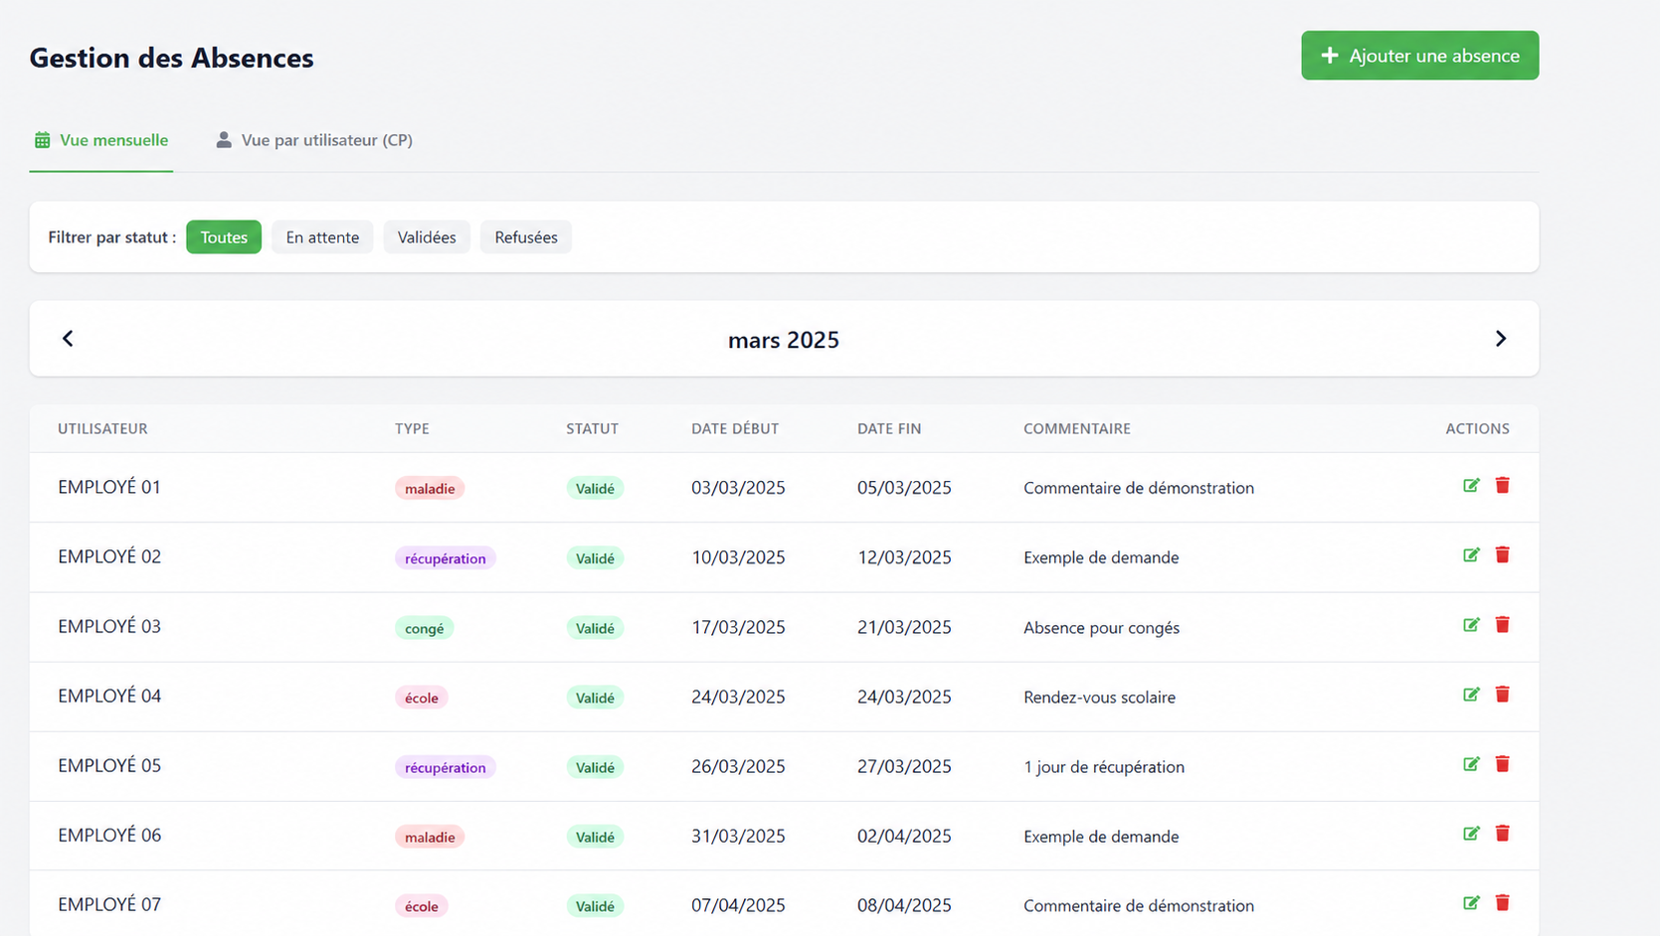
Task: Edit EMPLOYÉ 01 absence entry
Action: click(x=1471, y=485)
